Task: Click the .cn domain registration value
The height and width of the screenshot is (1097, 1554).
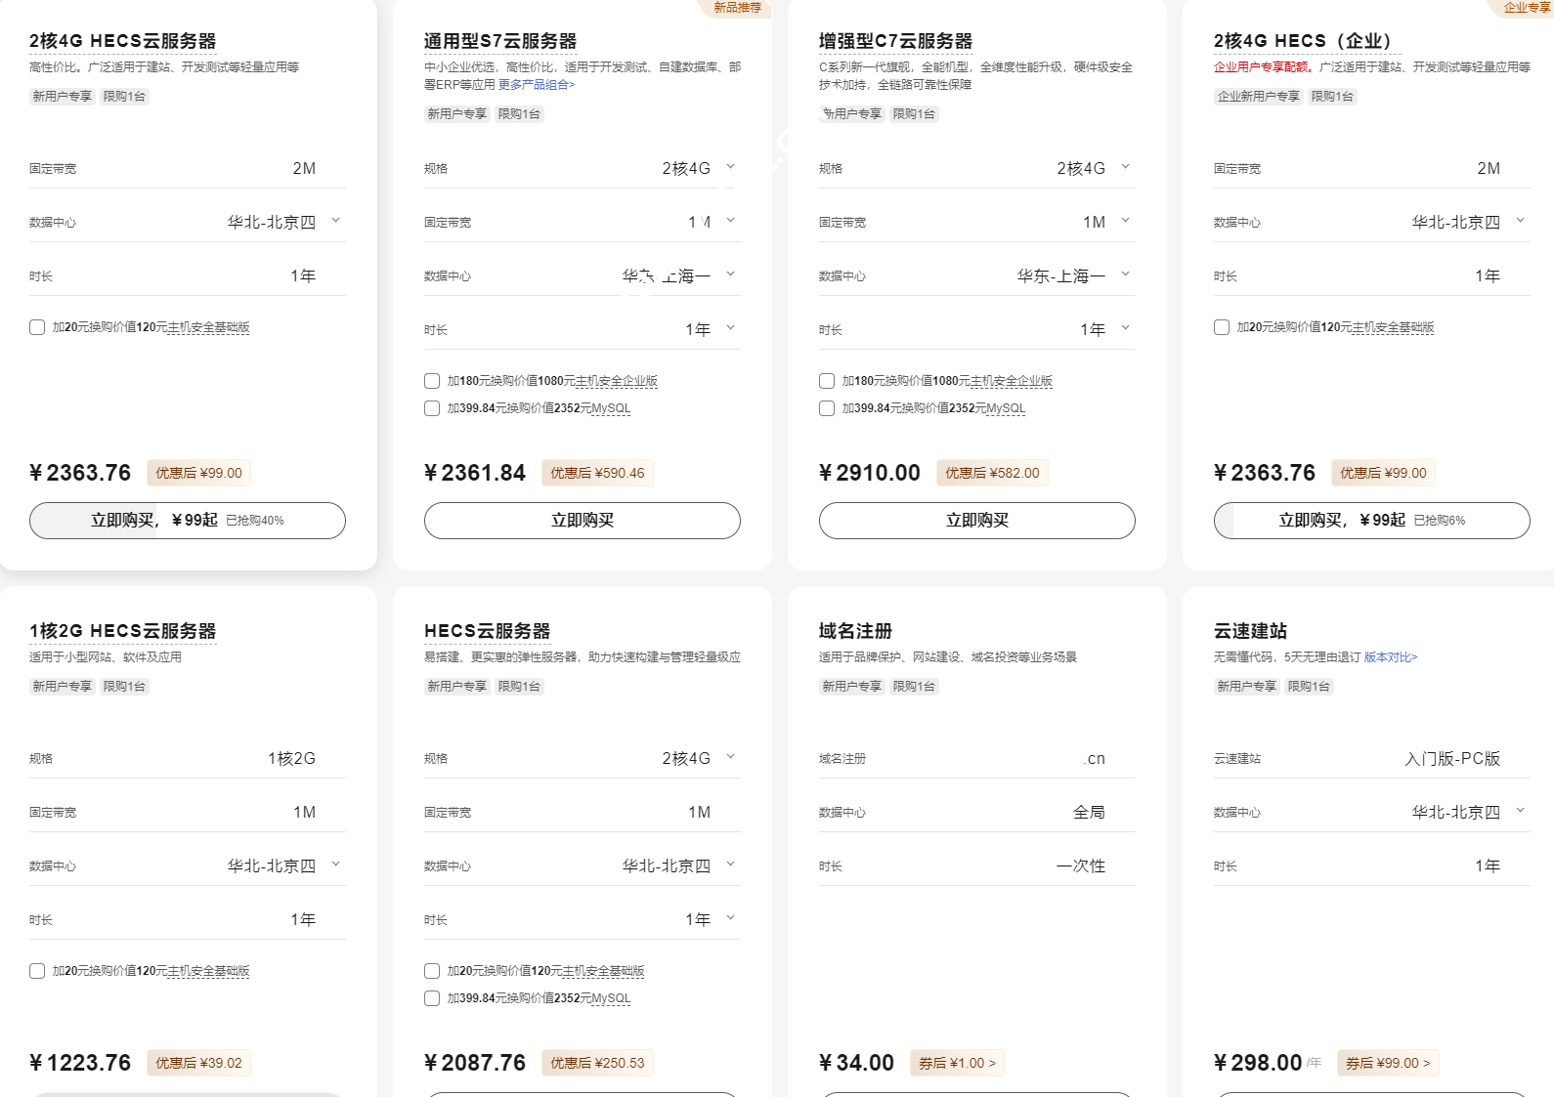Action: (x=1094, y=759)
